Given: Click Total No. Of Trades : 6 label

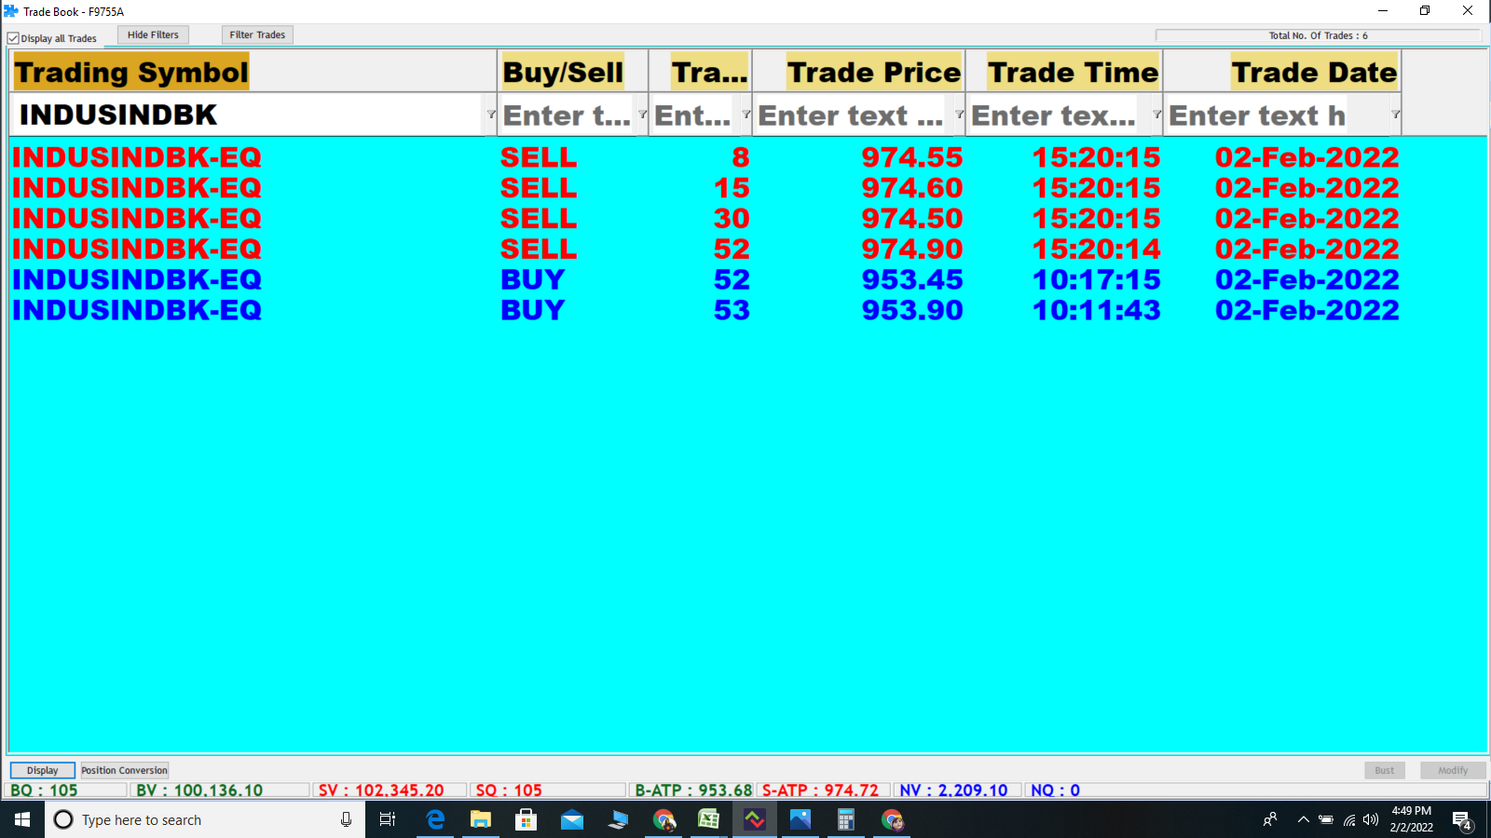Looking at the screenshot, I should tap(1318, 35).
